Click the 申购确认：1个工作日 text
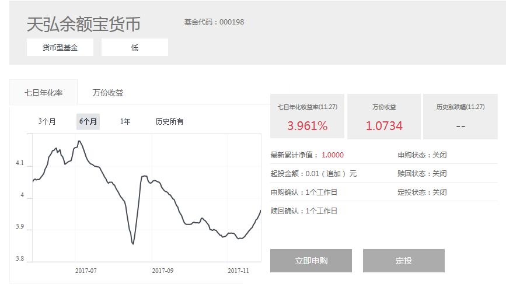 click(x=303, y=192)
